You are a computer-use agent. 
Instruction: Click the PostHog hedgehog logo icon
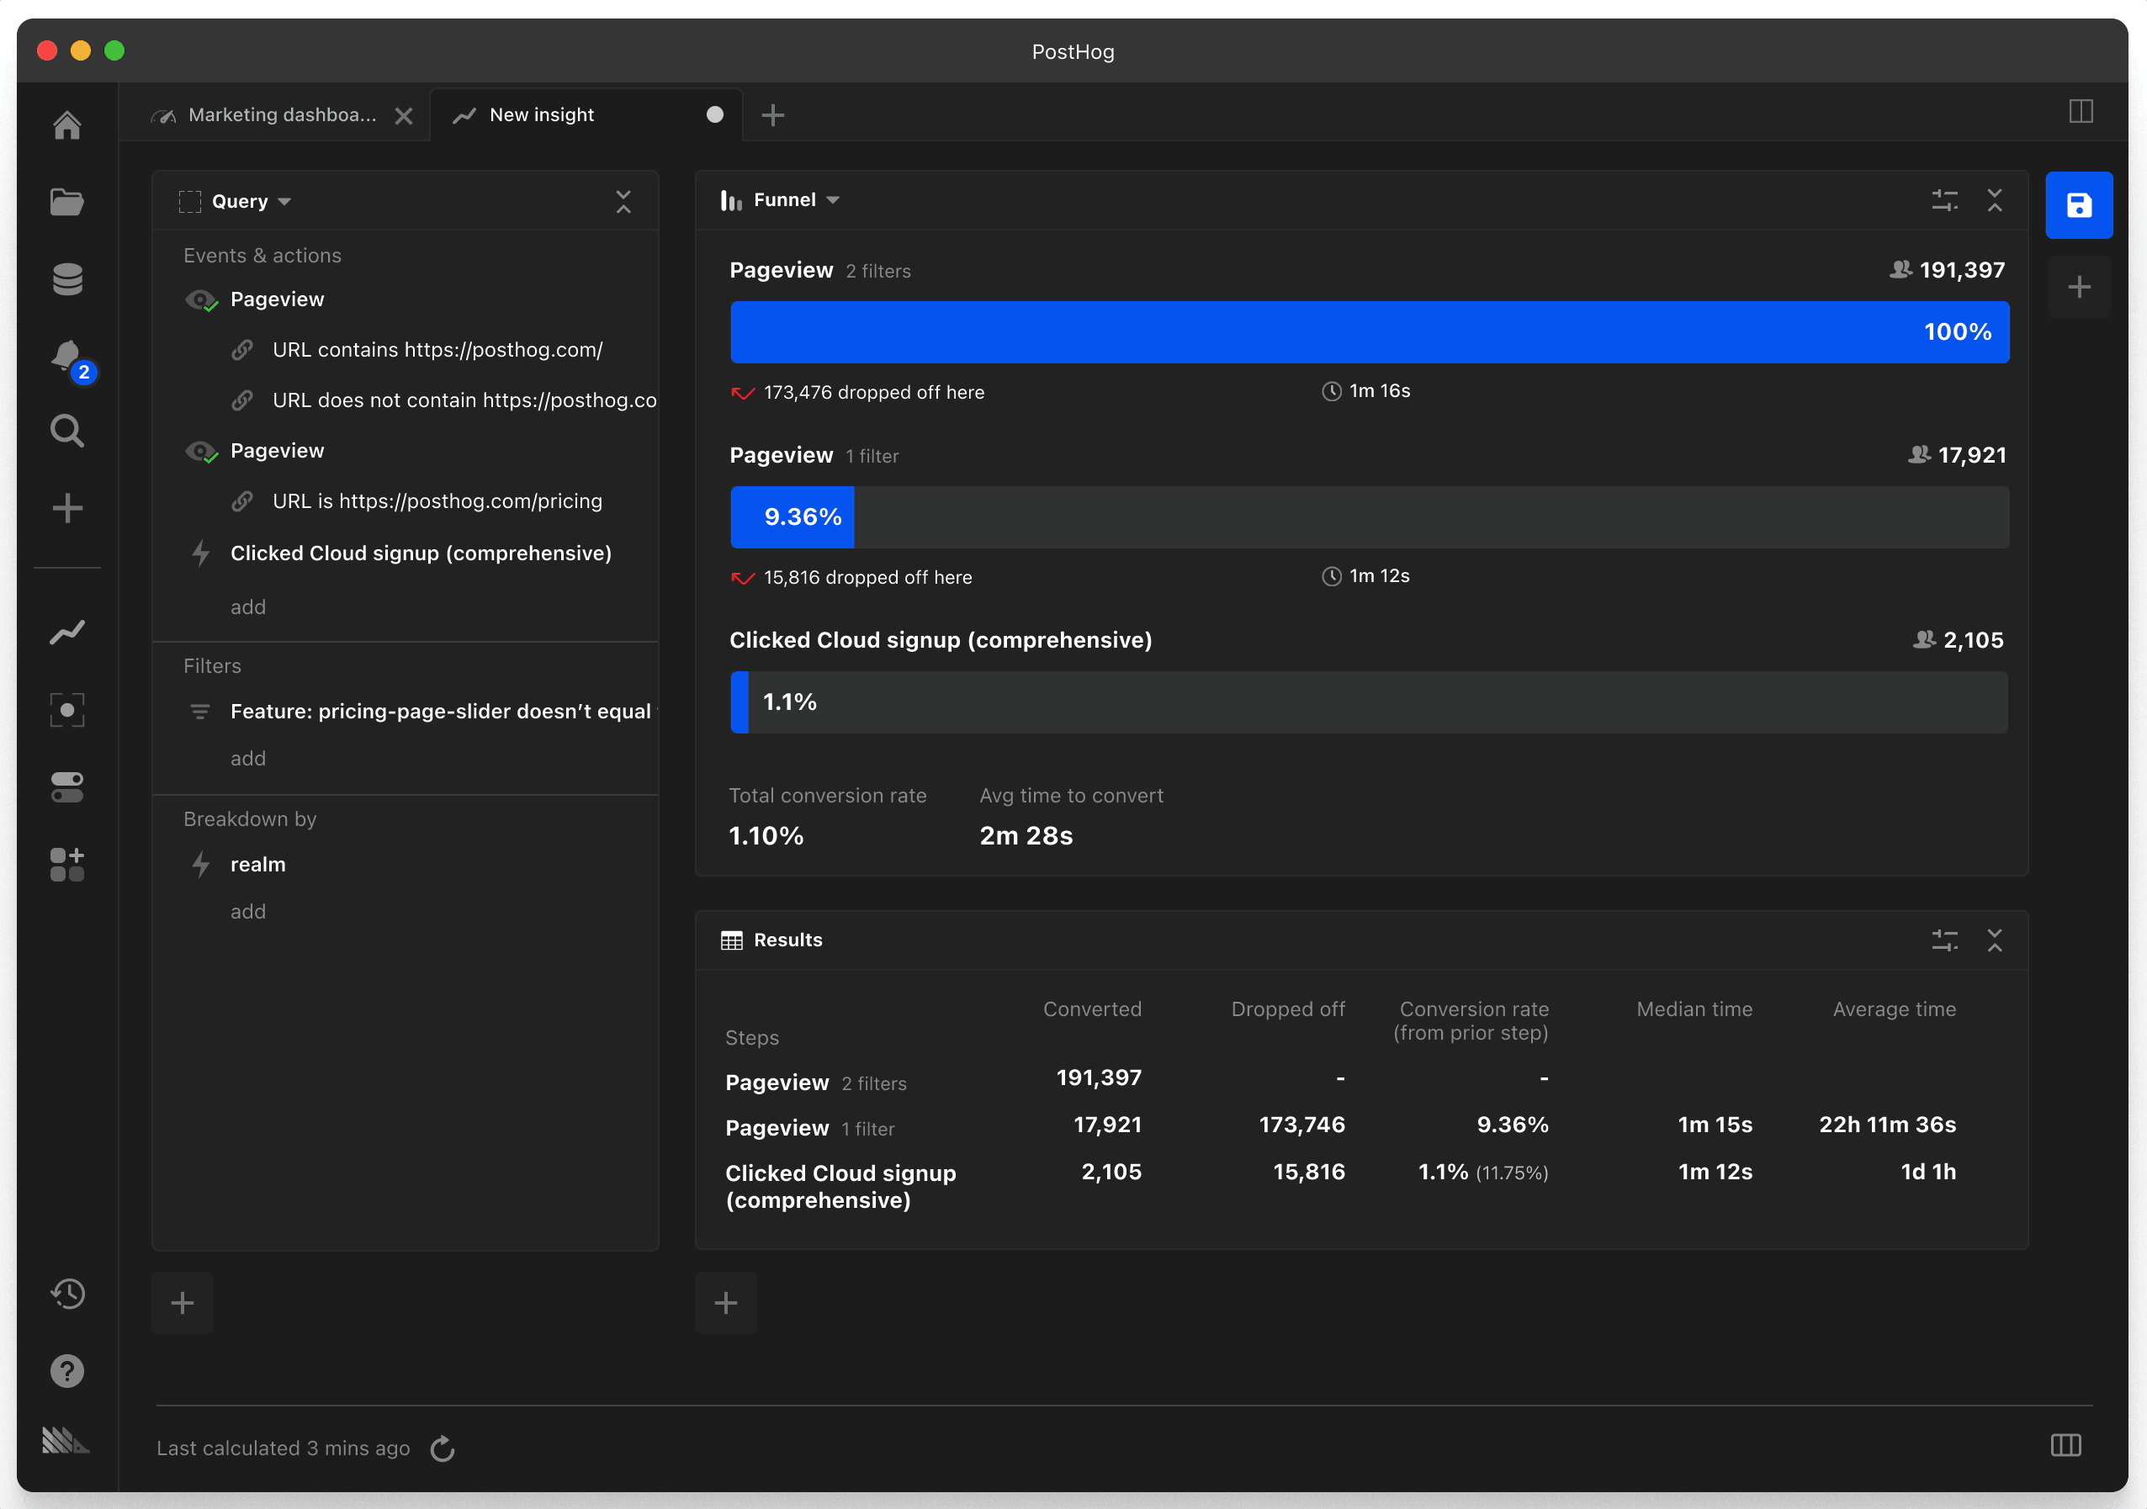point(66,1440)
